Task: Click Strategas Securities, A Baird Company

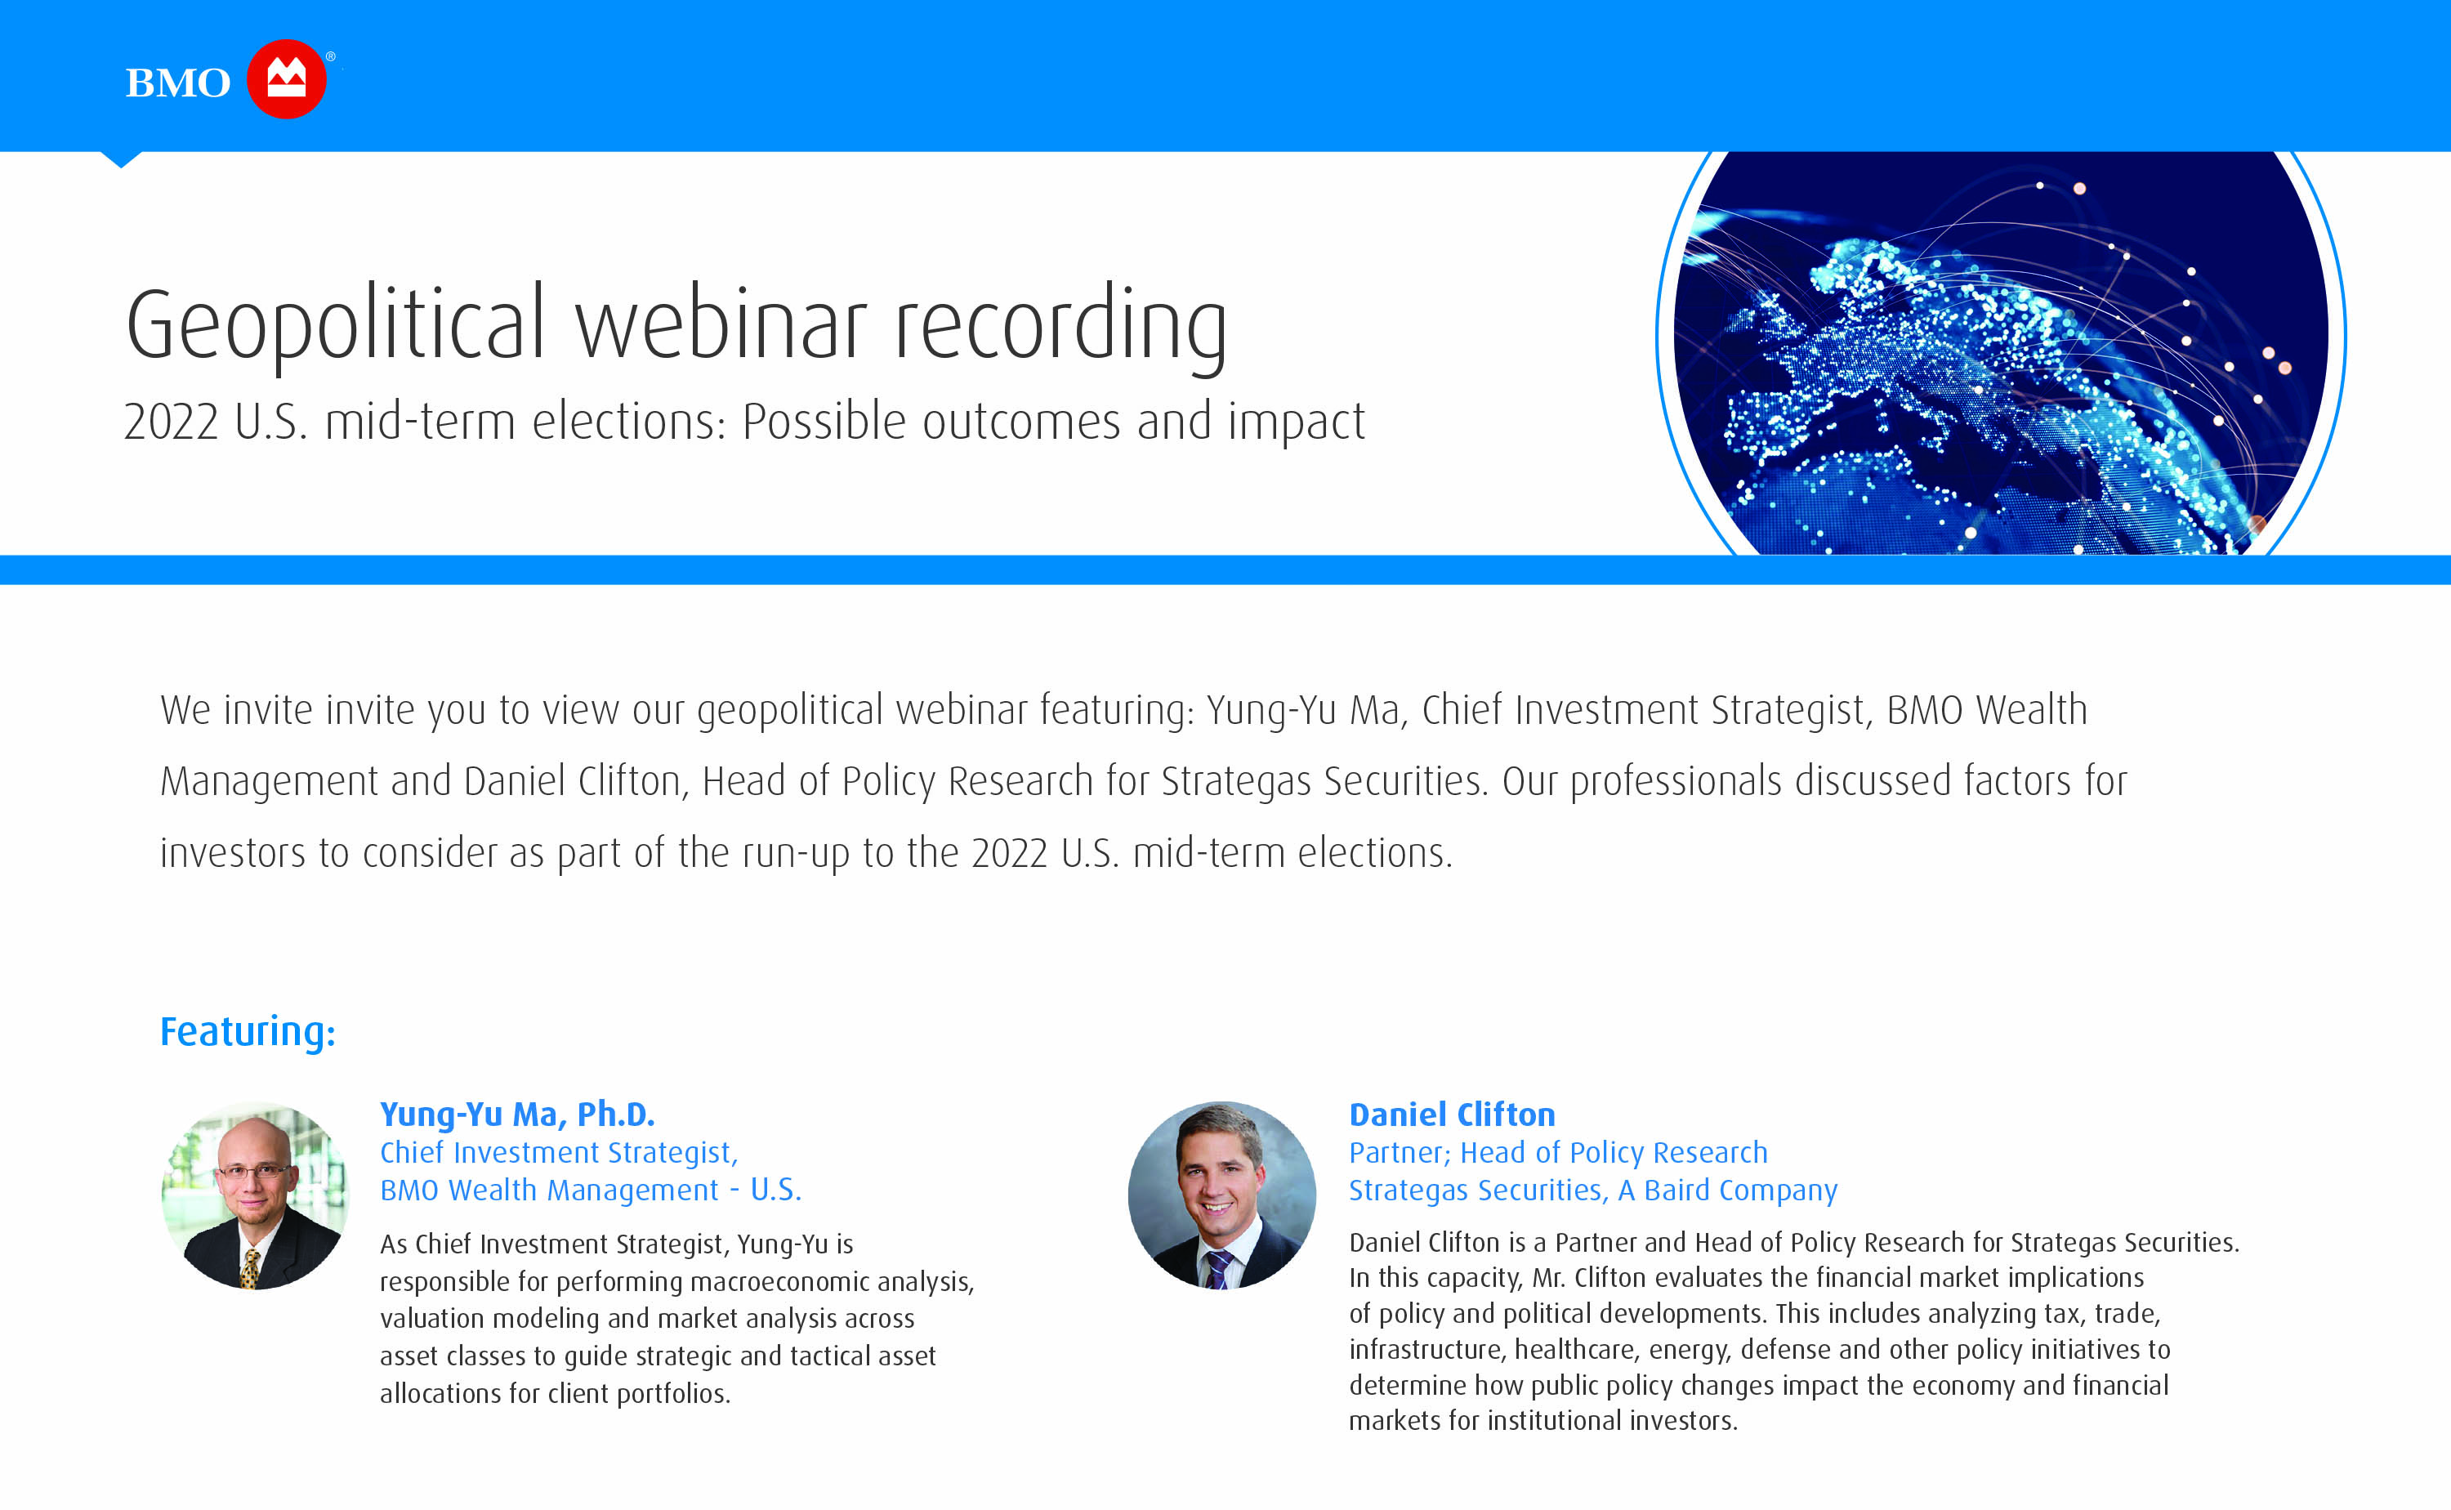Action: tap(1592, 1191)
